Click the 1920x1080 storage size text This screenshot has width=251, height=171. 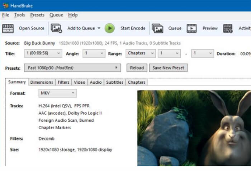click(75, 150)
